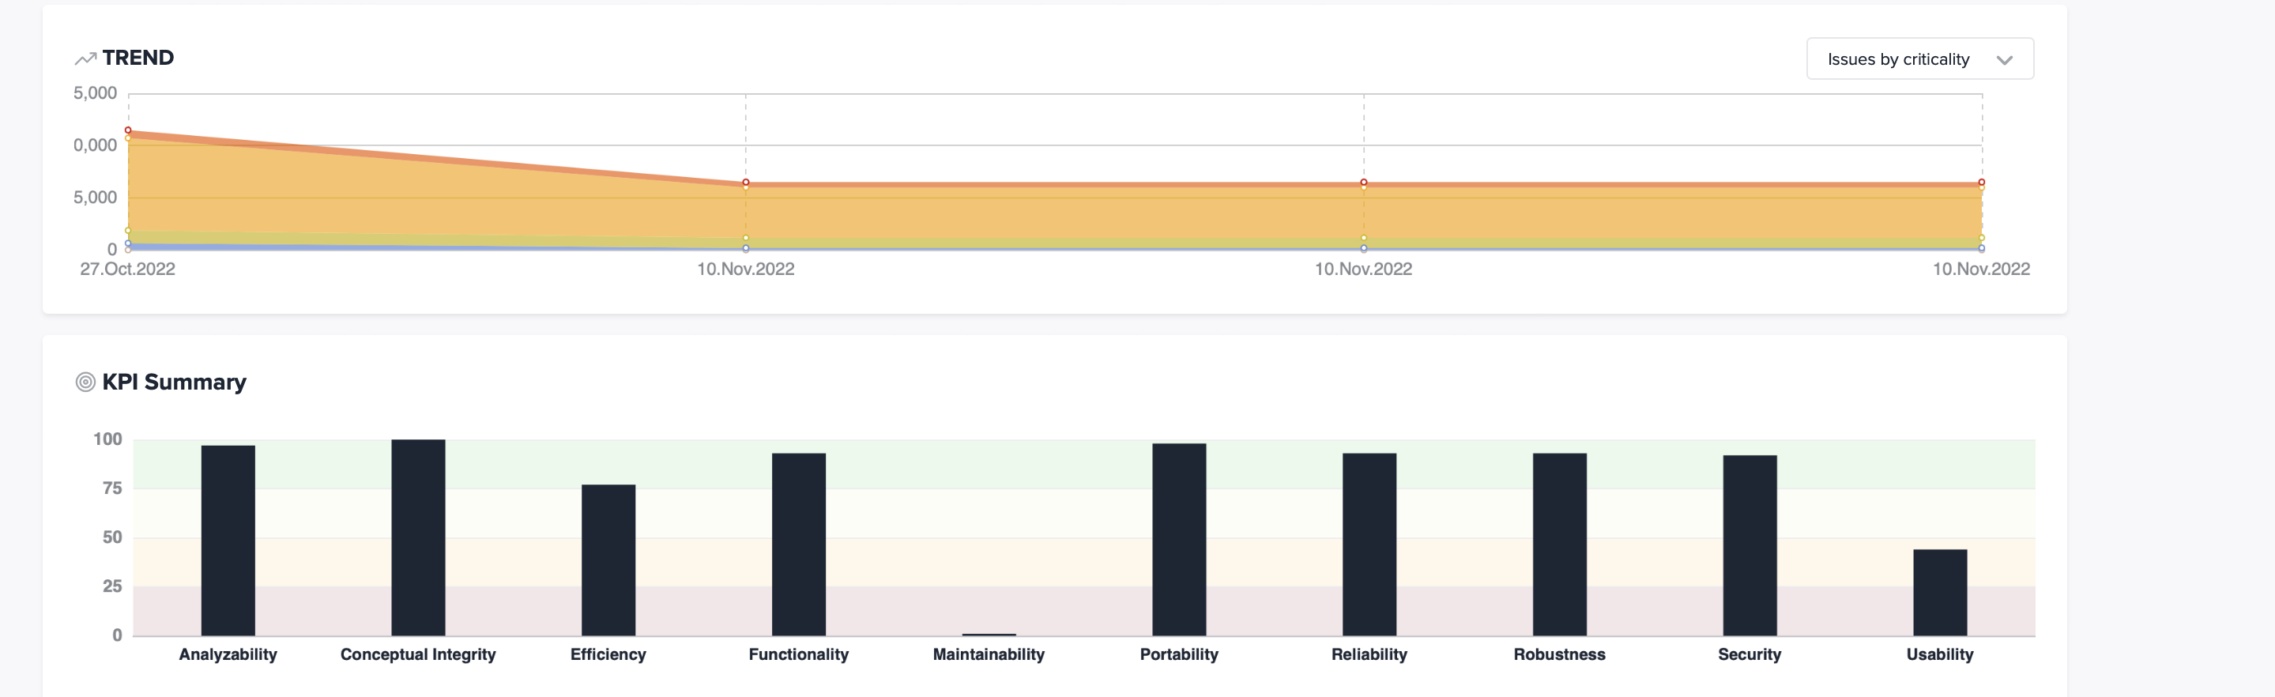
Task: Click the Conceptual Integrity axis label
Action: (x=418, y=654)
